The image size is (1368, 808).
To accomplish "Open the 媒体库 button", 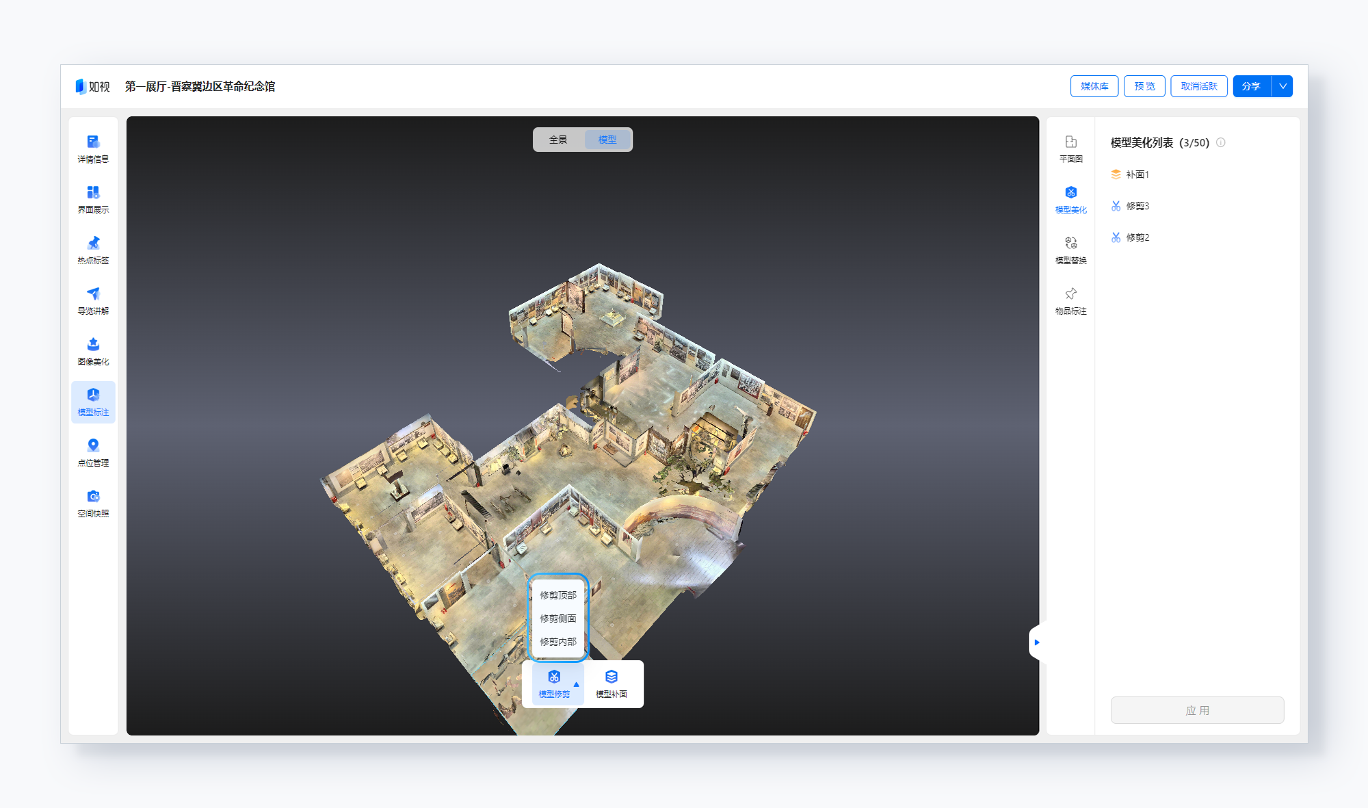I will pos(1094,86).
